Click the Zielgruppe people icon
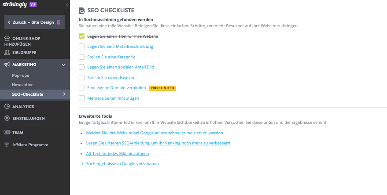 7,53
